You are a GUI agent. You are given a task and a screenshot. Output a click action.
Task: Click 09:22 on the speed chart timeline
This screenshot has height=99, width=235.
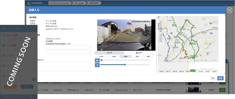[201, 71]
